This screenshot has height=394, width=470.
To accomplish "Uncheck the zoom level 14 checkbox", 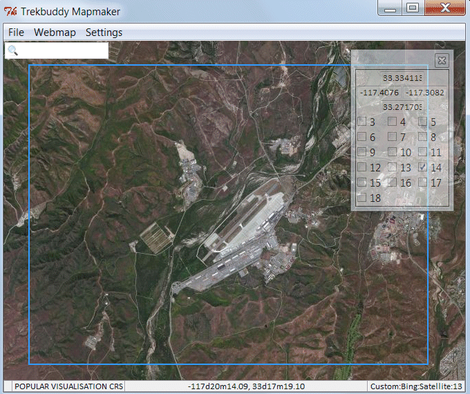I will (422, 167).
